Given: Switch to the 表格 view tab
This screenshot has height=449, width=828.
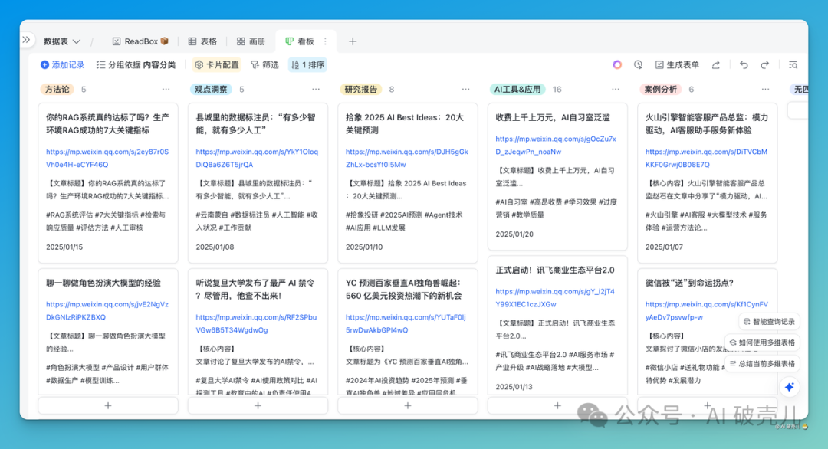Looking at the screenshot, I should (x=202, y=41).
